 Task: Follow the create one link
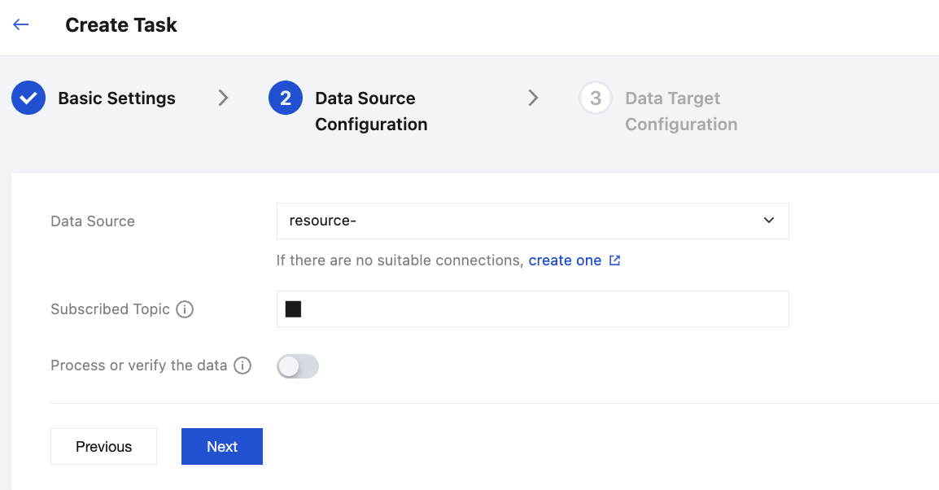tap(565, 260)
